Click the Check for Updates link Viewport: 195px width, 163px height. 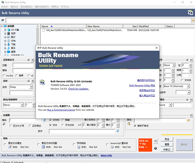[x=78, y=89]
